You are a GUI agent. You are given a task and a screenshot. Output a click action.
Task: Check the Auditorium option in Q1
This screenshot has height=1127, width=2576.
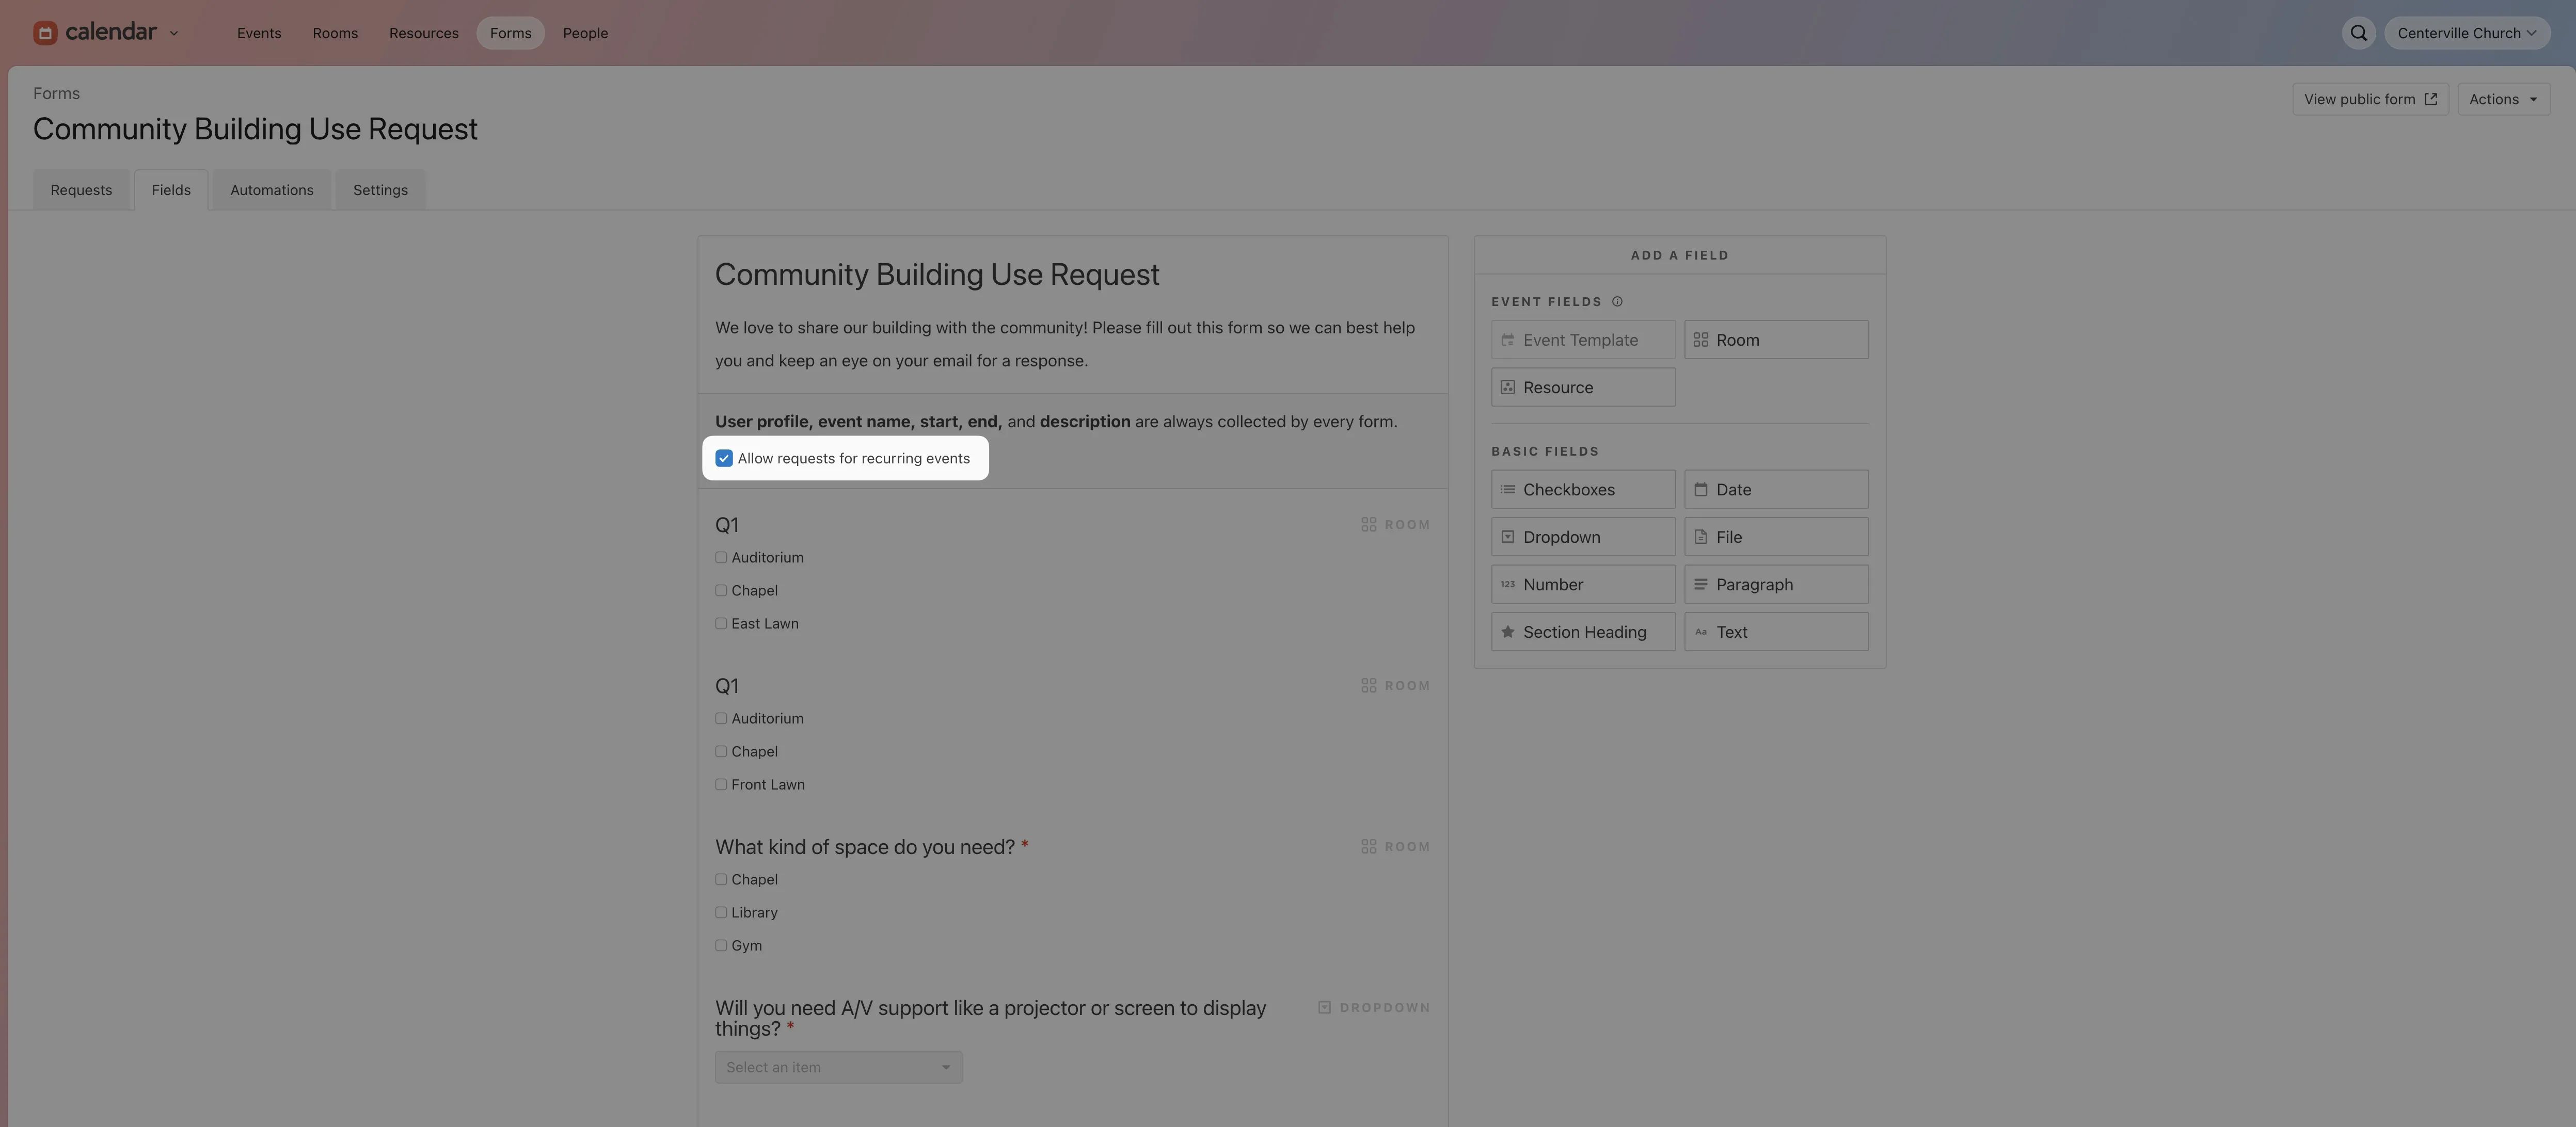tap(721, 557)
